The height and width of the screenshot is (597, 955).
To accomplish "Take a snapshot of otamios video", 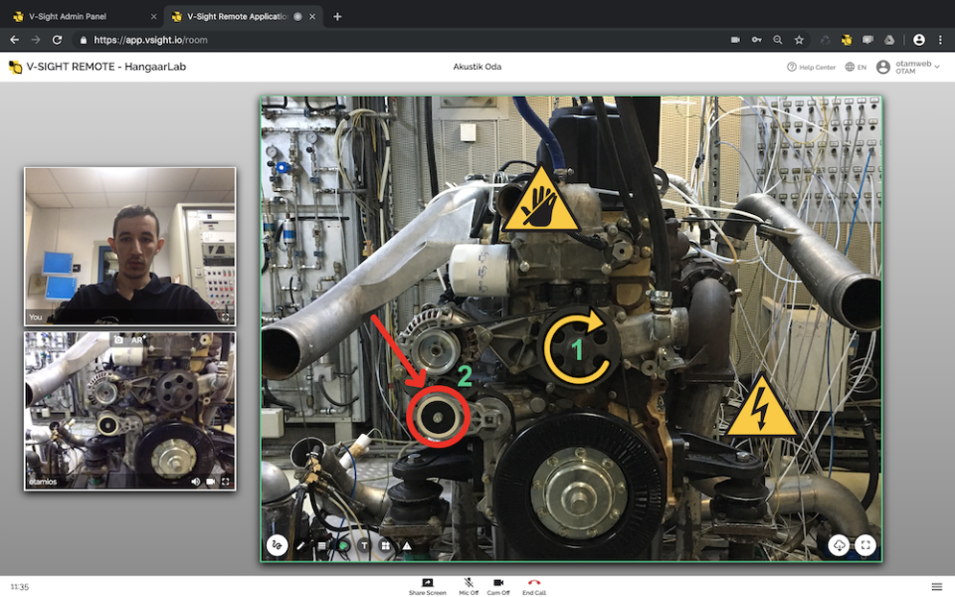I will tap(118, 340).
